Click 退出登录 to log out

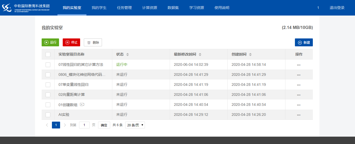[337, 8]
